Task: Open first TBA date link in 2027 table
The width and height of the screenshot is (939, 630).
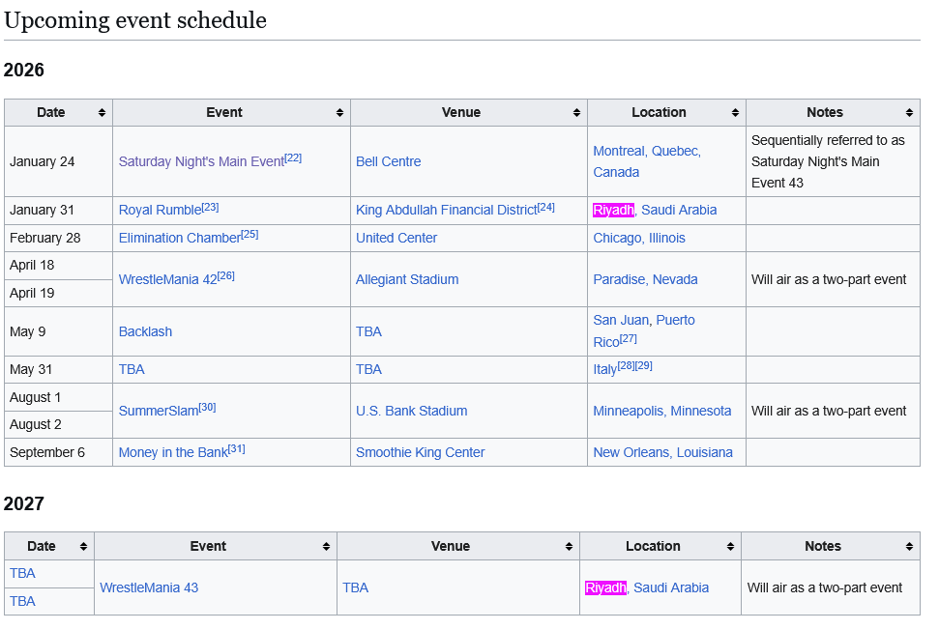Action: [23, 574]
